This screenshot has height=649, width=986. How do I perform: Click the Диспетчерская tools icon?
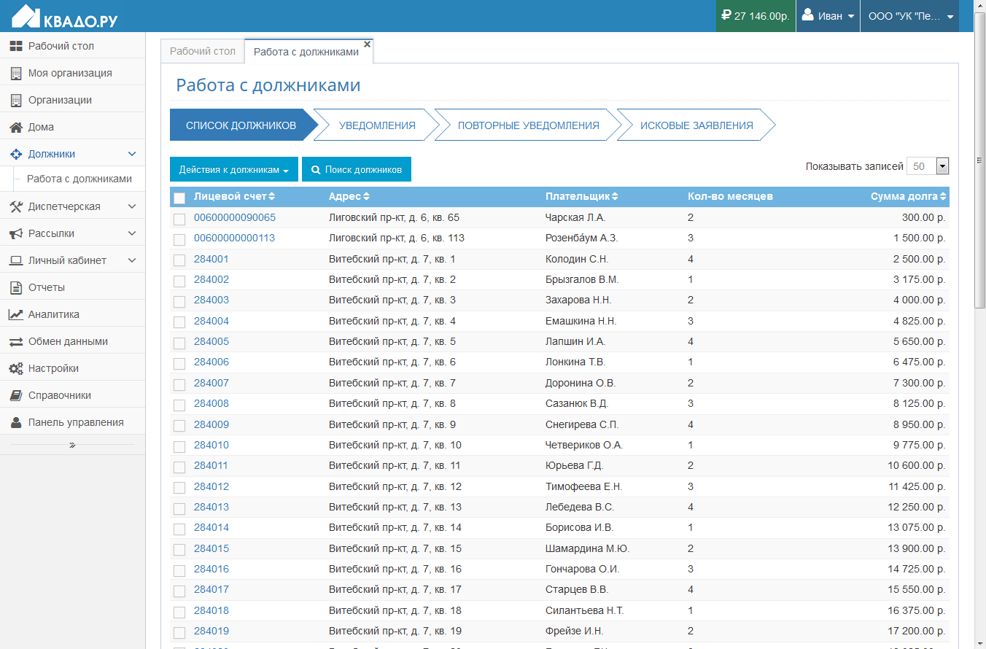coord(15,206)
